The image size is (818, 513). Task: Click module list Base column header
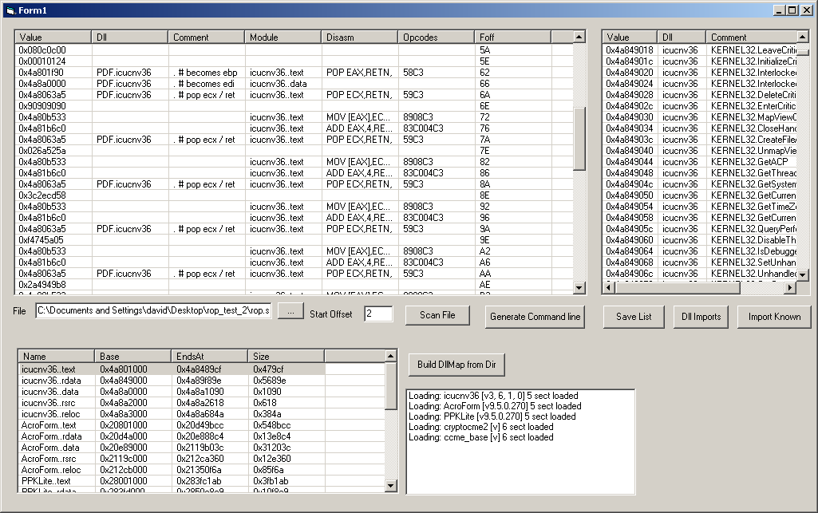pyautogui.click(x=133, y=356)
